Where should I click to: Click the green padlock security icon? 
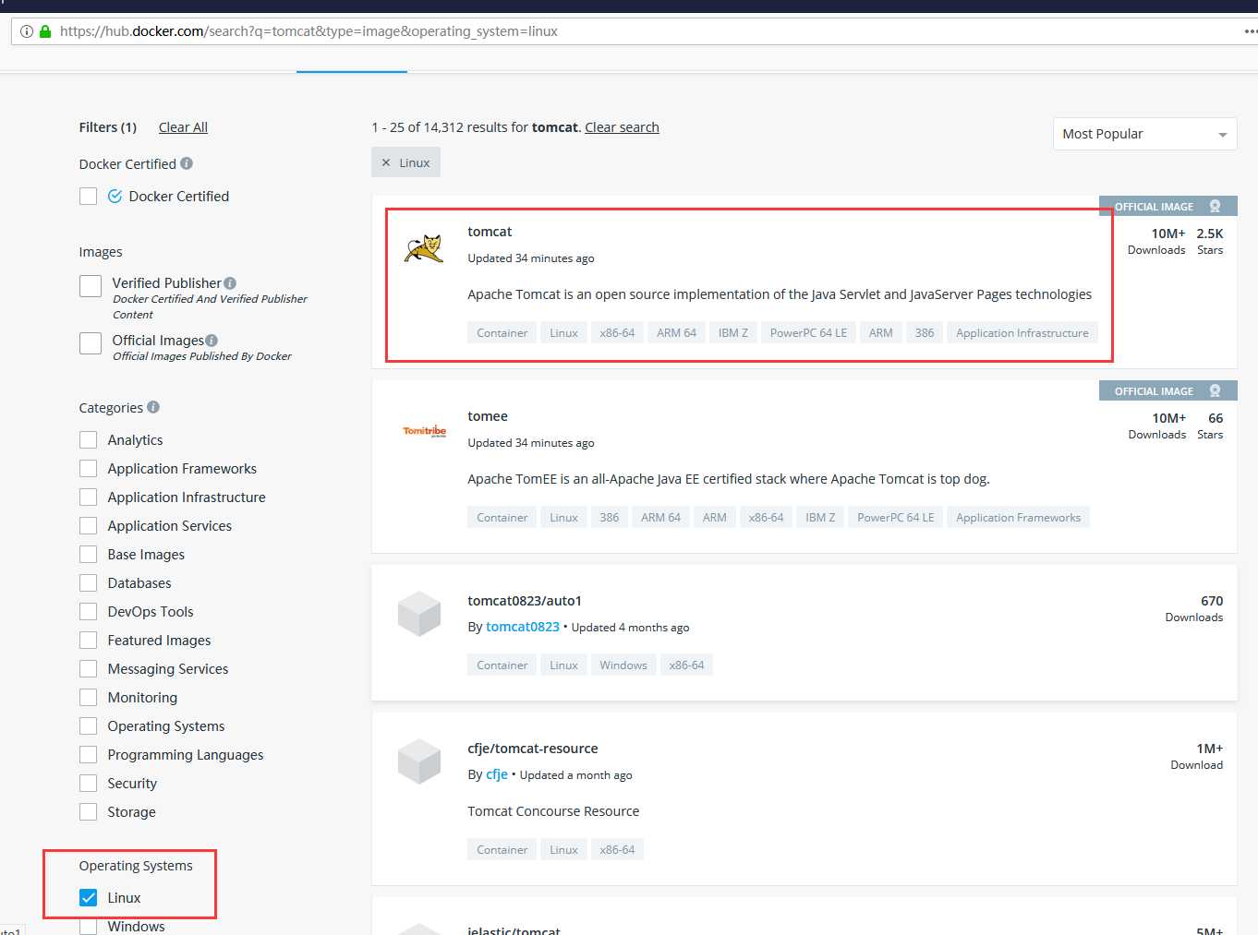click(x=45, y=31)
